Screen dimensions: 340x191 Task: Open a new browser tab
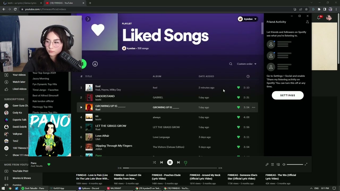click(x=90, y=3)
